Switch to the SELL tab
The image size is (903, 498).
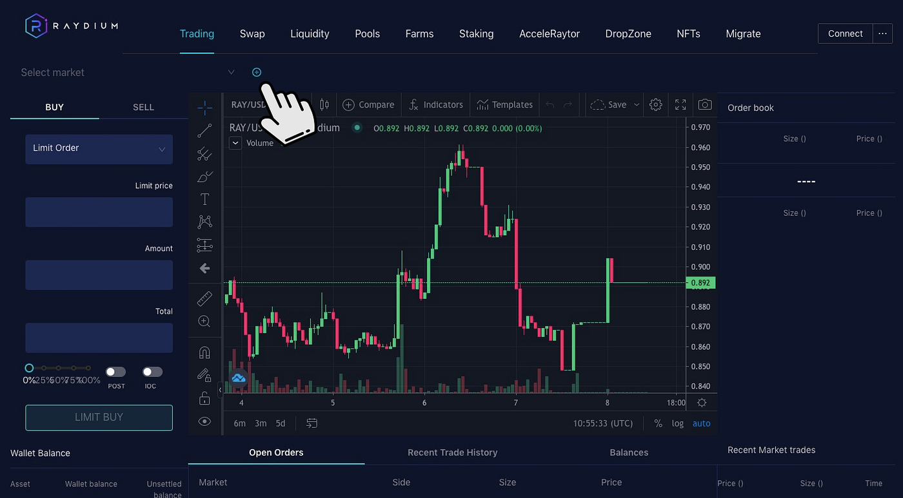click(143, 107)
